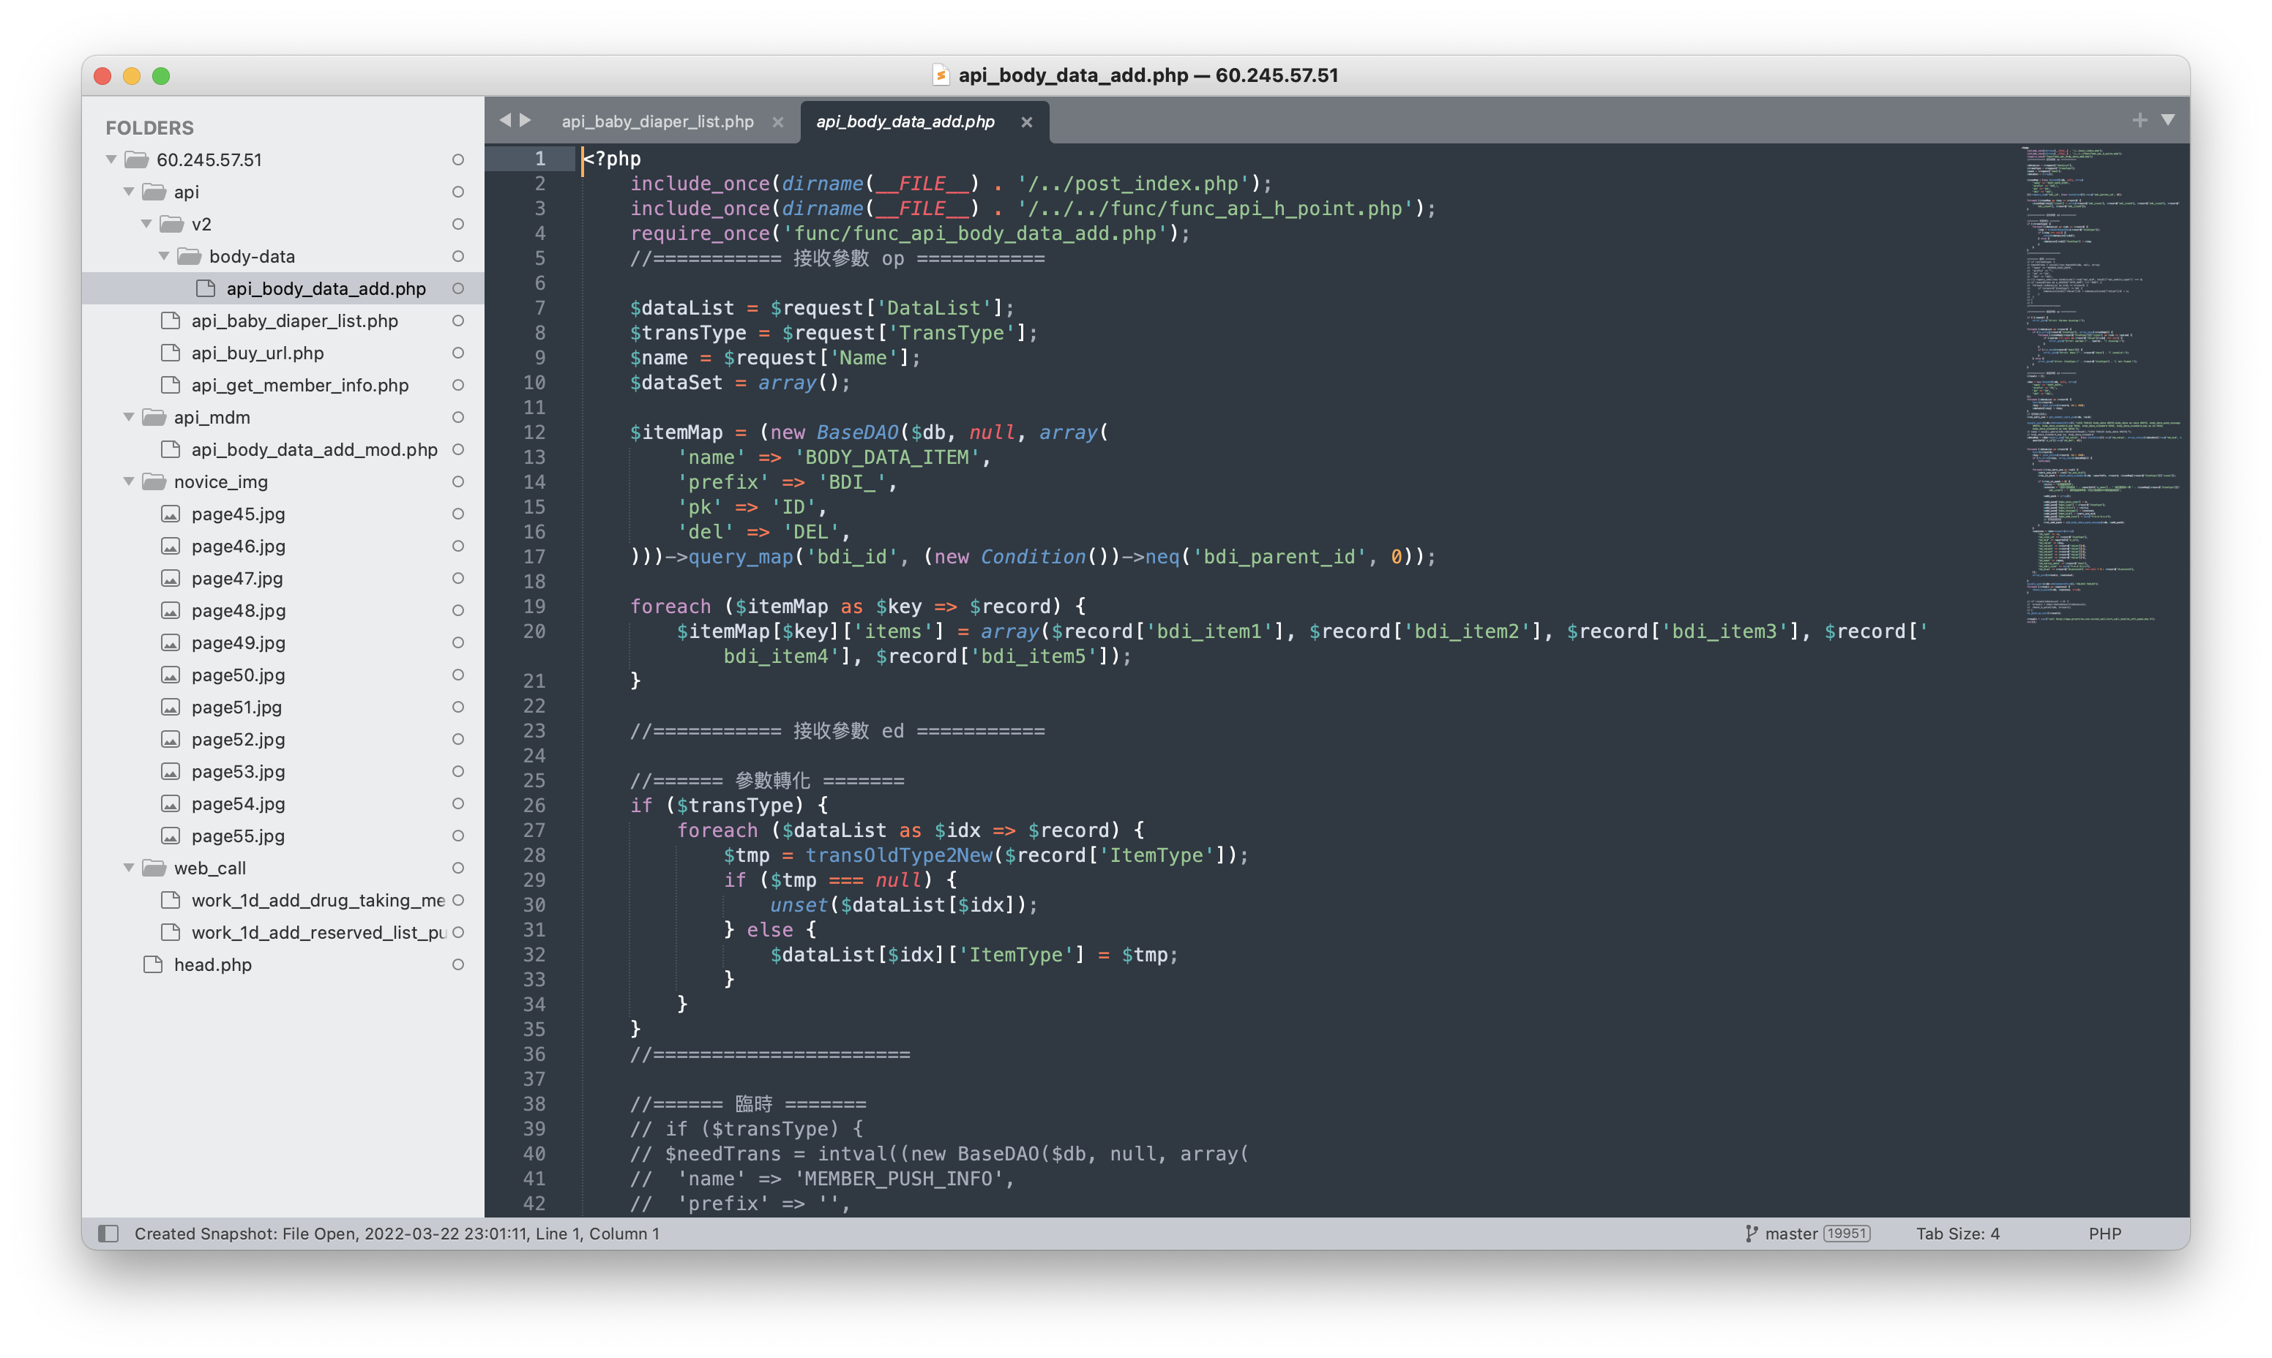This screenshot has height=1358, width=2272.
Task: Close the api_body_data_add.php tab
Action: tap(1027, 121)
